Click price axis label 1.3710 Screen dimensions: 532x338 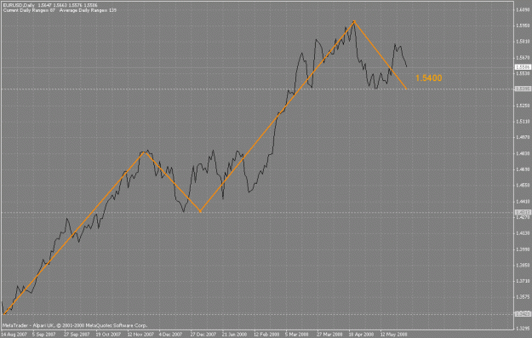pos(523,281)
